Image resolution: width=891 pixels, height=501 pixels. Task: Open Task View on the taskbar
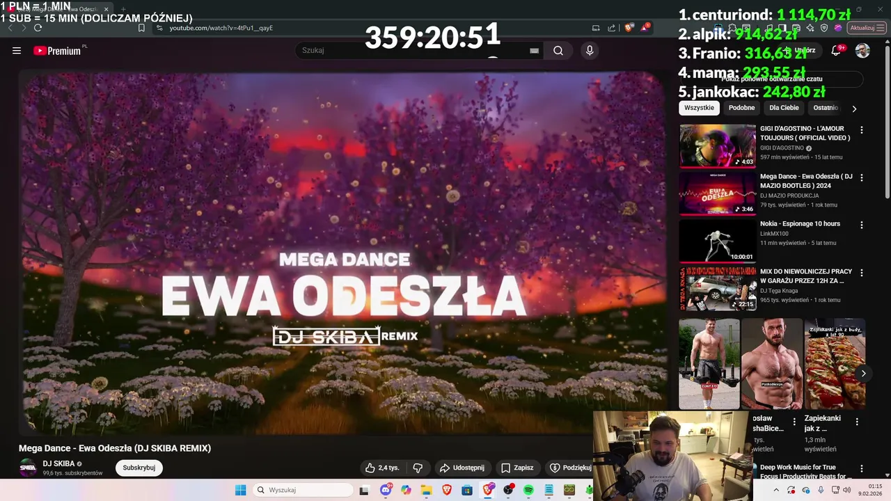click(x=364, y=490)
